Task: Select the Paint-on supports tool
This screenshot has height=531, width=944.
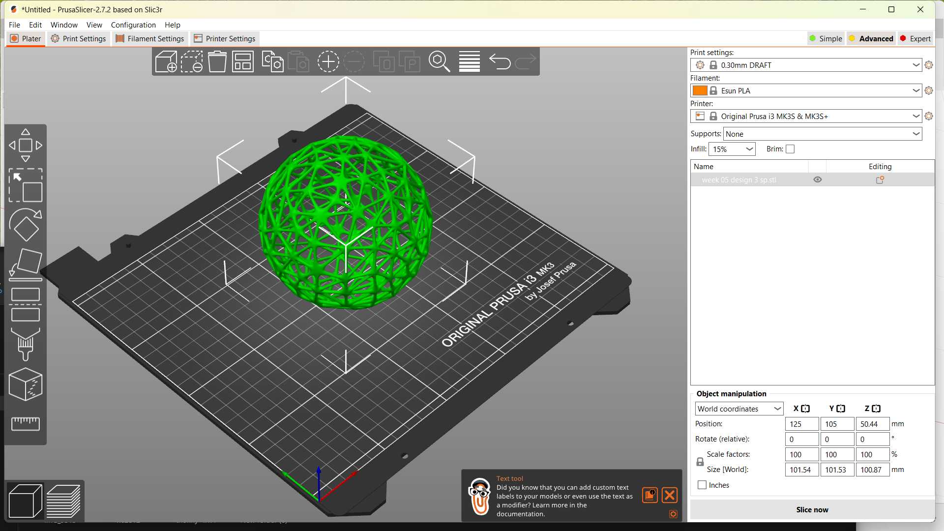Action: coord(26,344)
